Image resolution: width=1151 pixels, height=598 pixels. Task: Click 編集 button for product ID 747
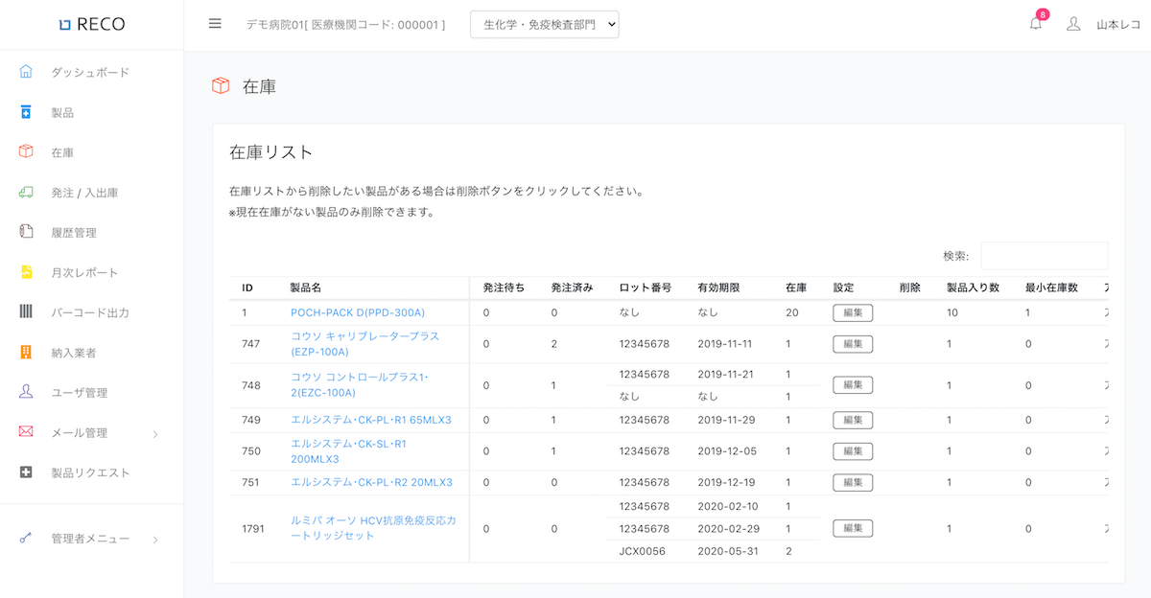coord(852,344)
